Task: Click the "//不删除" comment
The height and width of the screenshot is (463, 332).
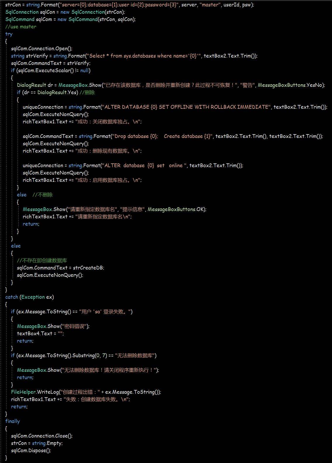Action: click(x=42, y=195)
